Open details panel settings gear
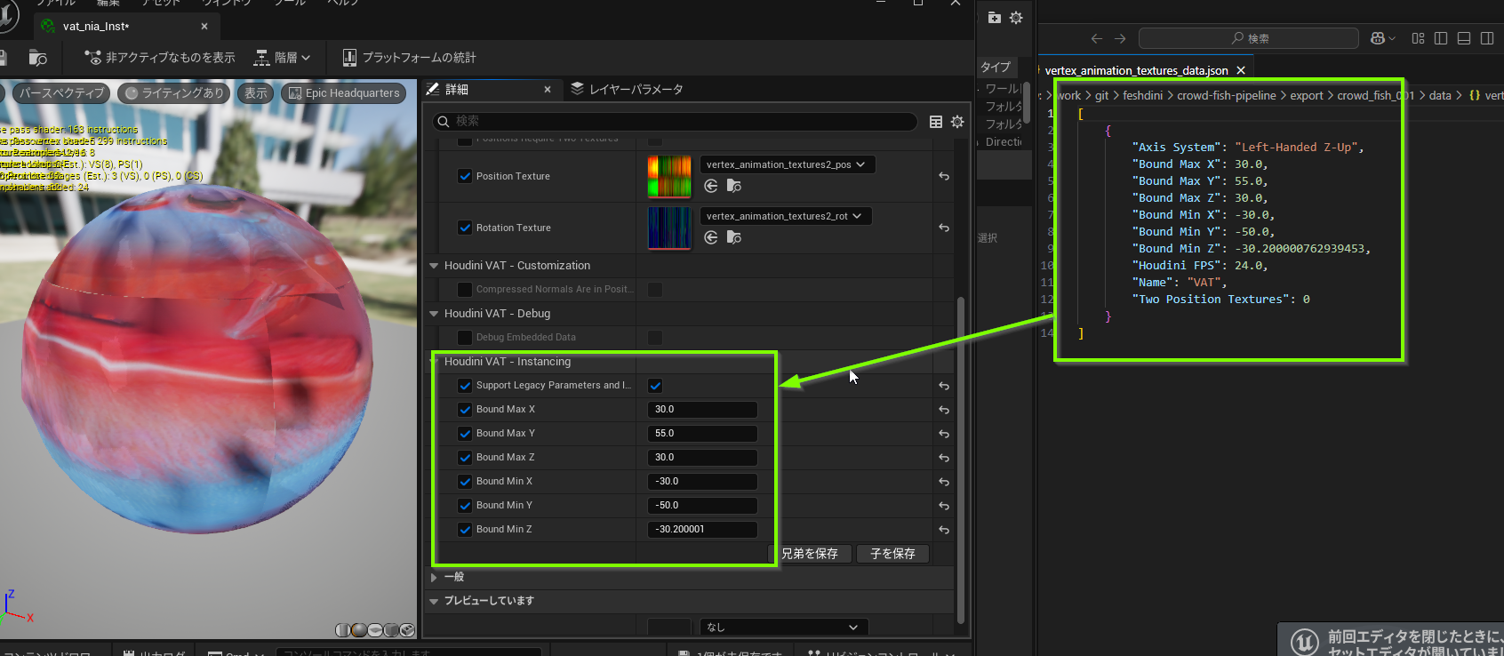The height and width of the screenshot is (656, 1504). click(957, 122)
